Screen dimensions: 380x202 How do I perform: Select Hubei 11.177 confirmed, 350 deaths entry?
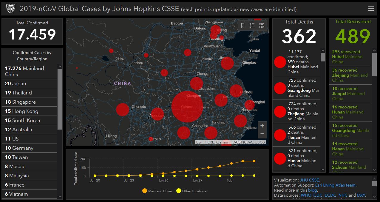(296, 62)
